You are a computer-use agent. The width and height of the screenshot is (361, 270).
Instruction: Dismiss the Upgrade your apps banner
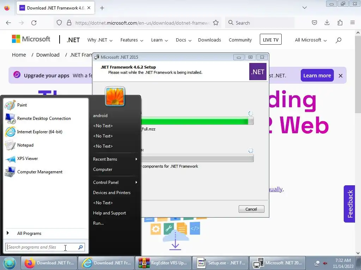(x=341, y=76)
